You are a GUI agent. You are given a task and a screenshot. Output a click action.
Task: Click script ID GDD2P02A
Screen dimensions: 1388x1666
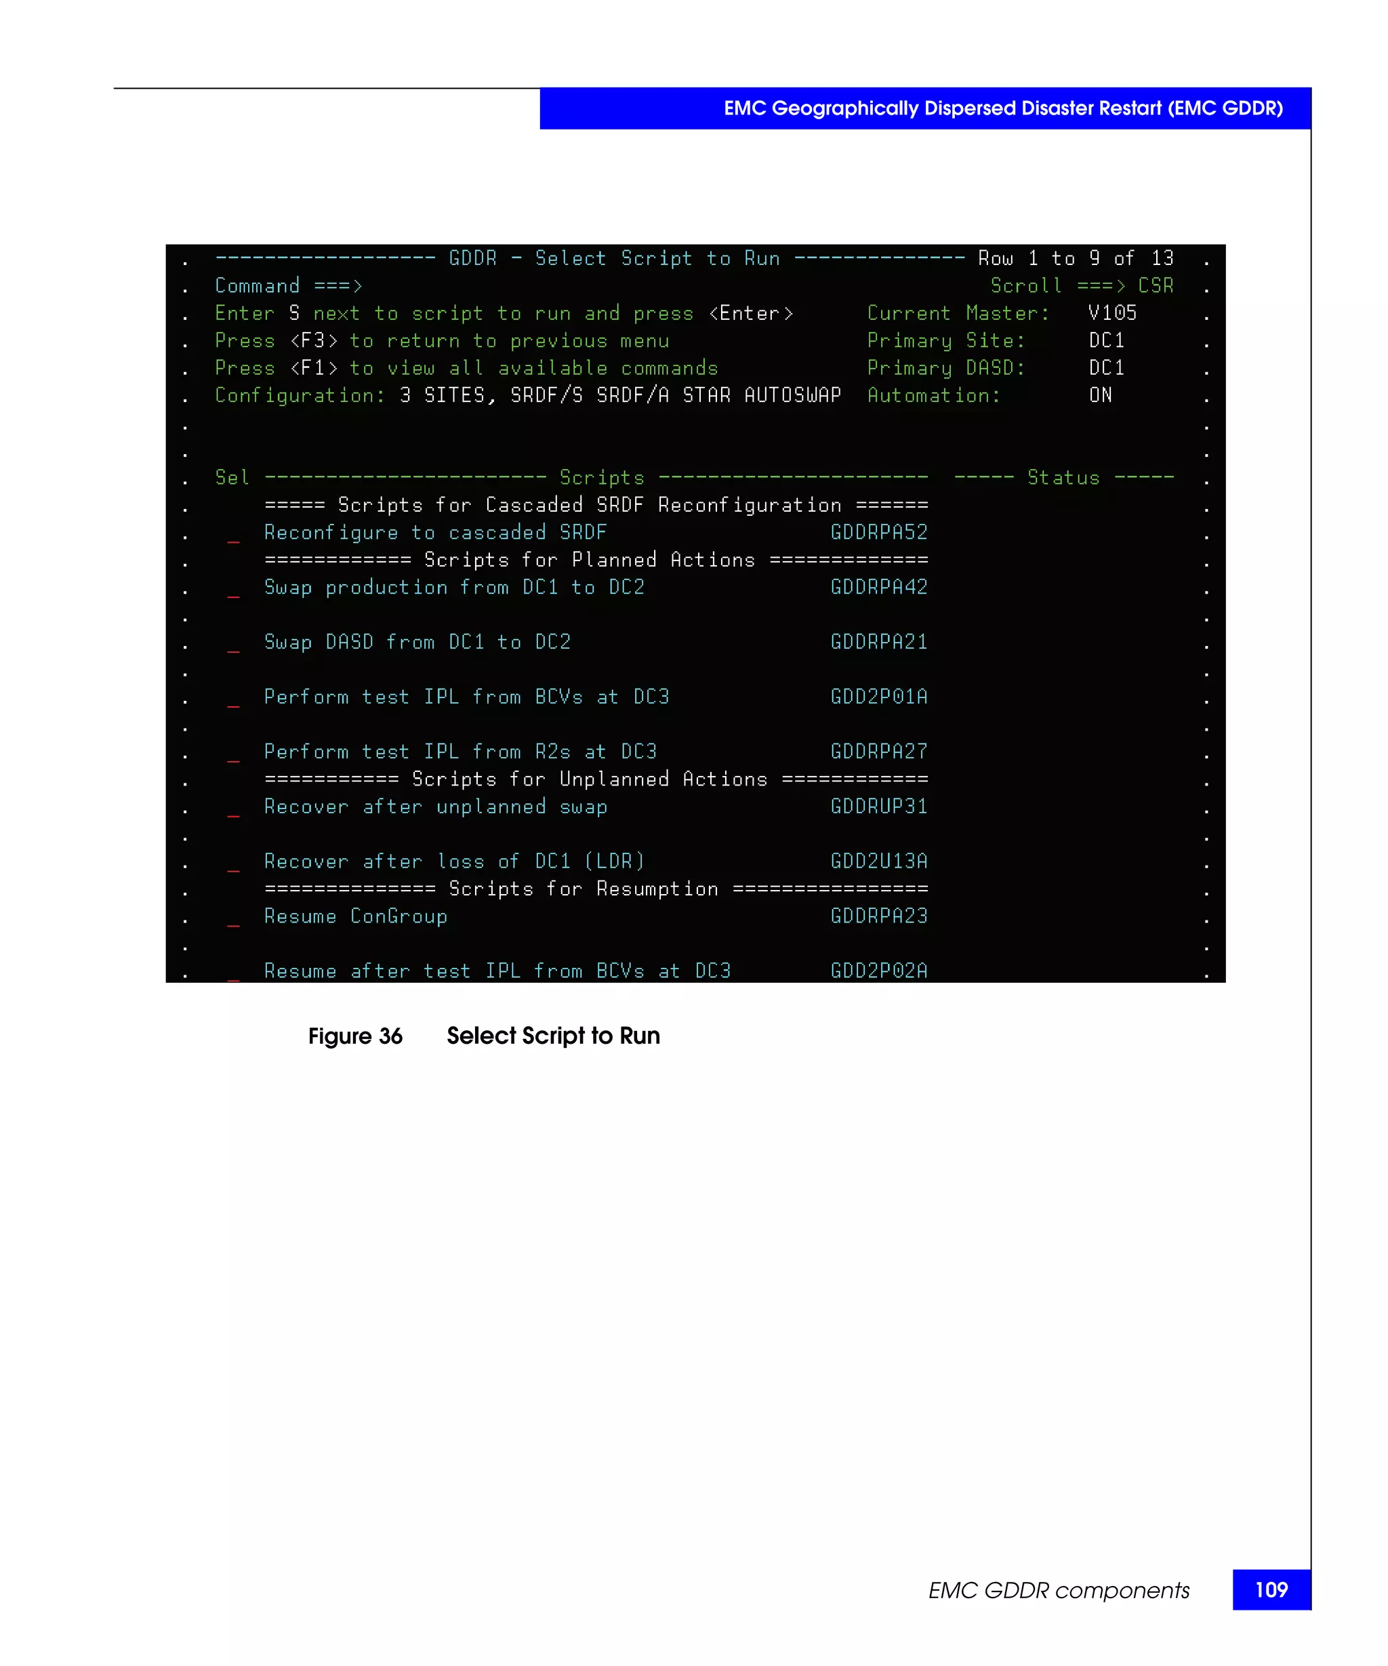pos(879,970)
